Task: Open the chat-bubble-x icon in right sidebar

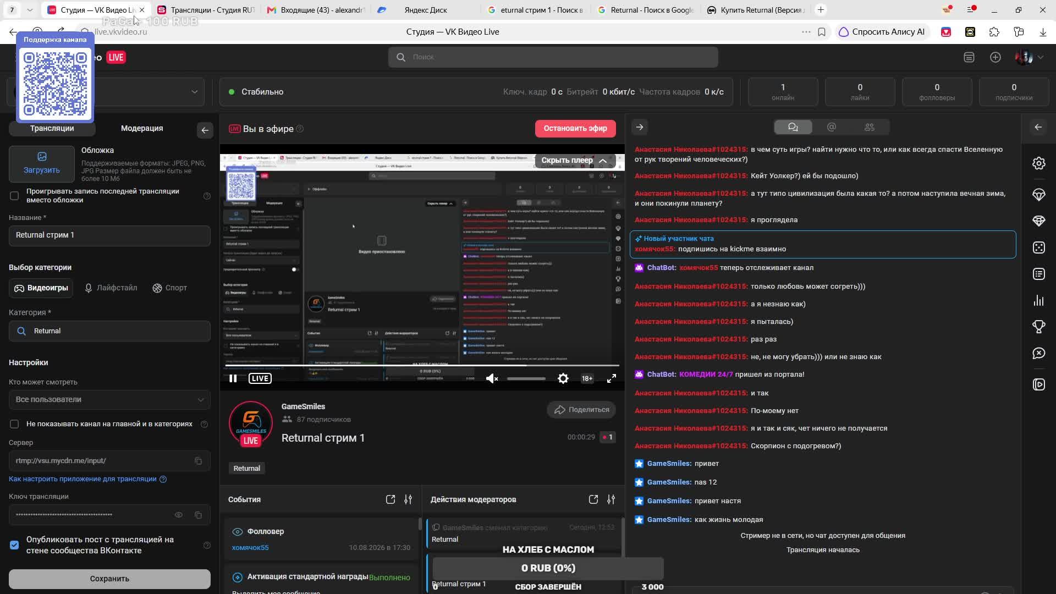Action: point(1039,353)
